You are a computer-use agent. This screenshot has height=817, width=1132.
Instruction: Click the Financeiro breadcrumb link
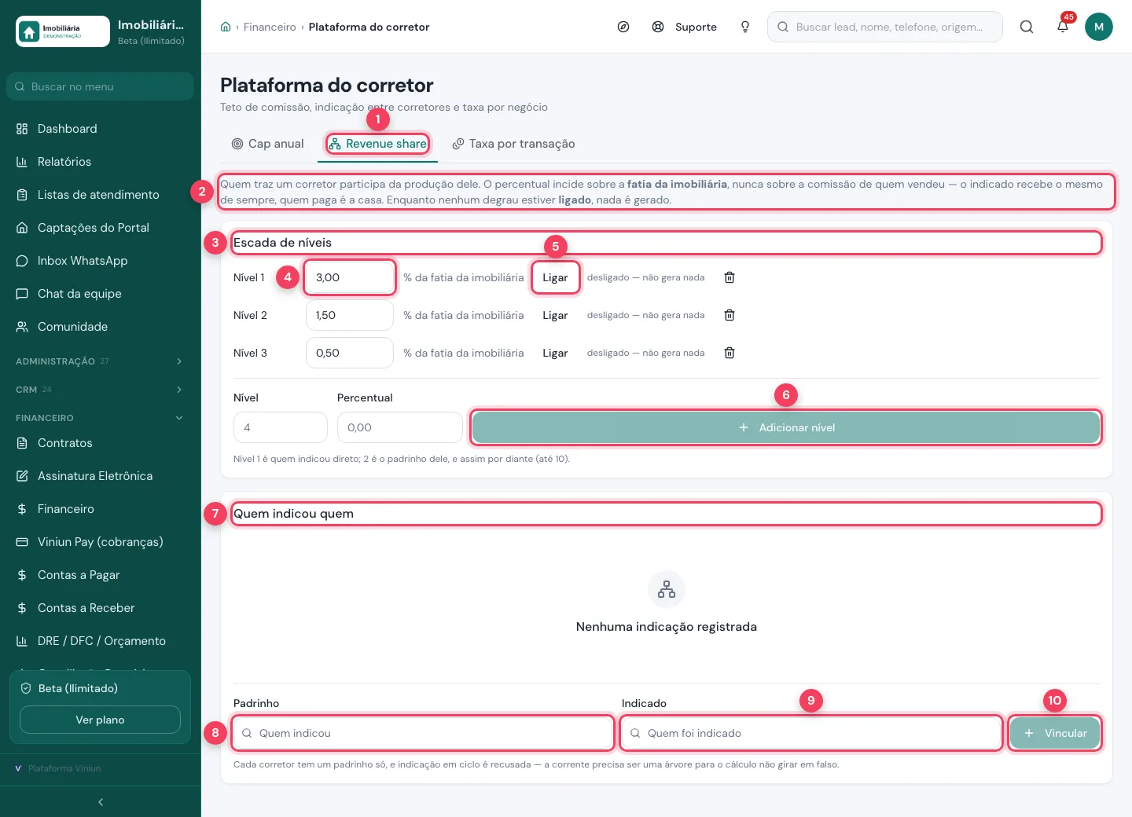pyautogui.click(x=270, y=27)
